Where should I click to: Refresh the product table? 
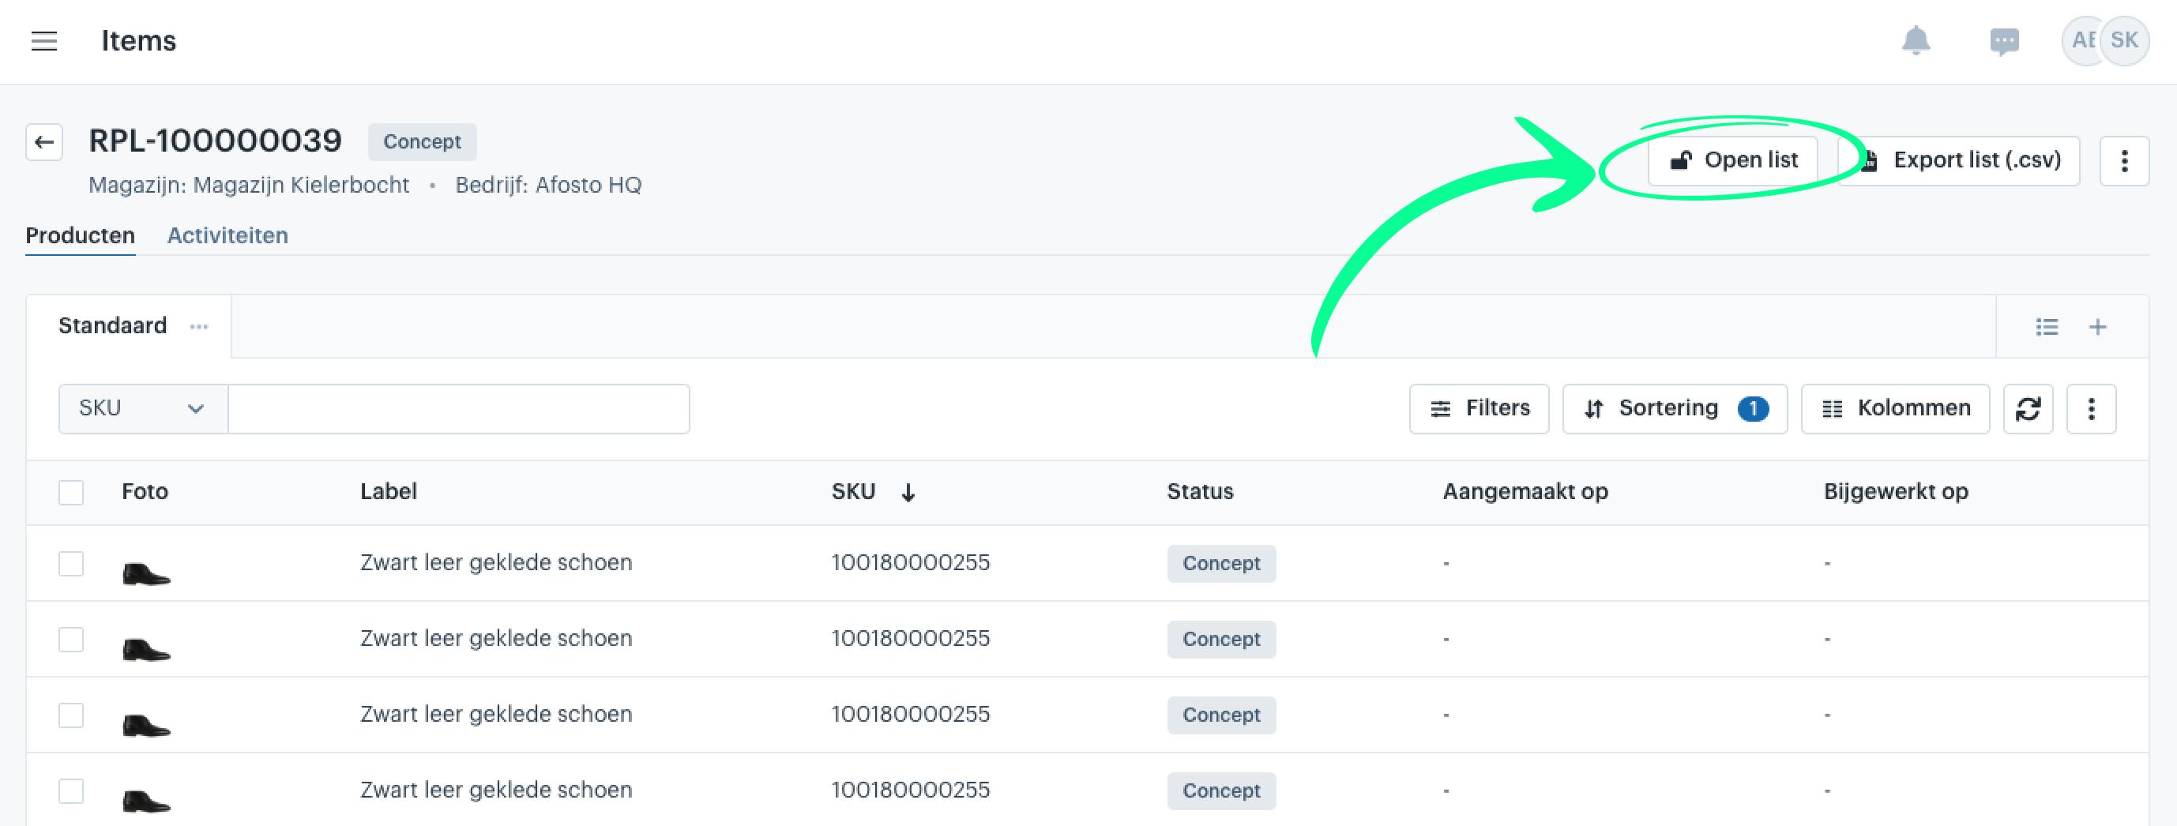(x=2028, y=409)
